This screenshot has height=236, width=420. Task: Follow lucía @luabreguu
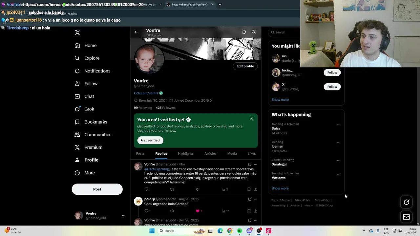(332, 72)
